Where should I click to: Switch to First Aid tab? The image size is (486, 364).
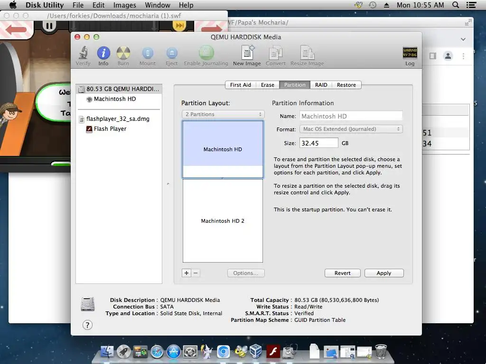pos(241,85)
